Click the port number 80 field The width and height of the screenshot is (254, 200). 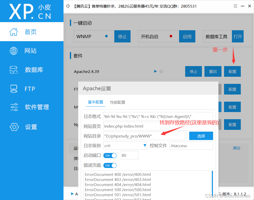(130, 155)
